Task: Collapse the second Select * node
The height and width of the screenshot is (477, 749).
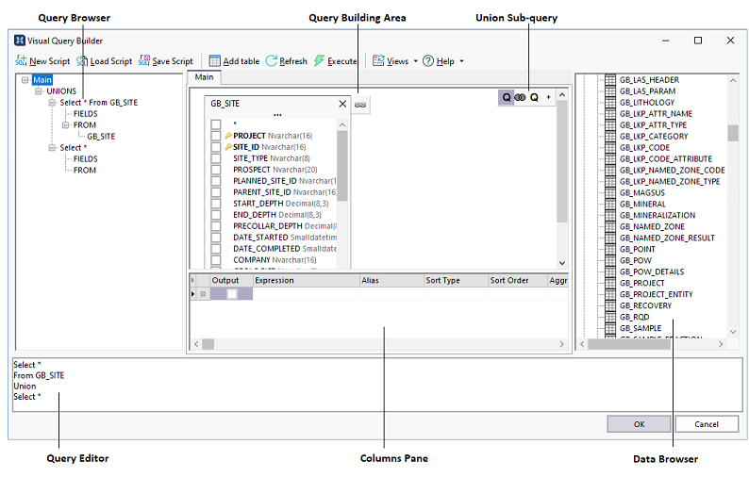Action: click(x=52, y=148)
